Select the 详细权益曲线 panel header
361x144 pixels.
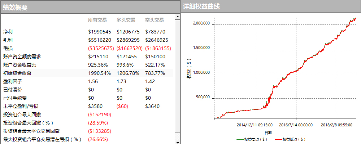pyautogui.click(x=201, y=6)
